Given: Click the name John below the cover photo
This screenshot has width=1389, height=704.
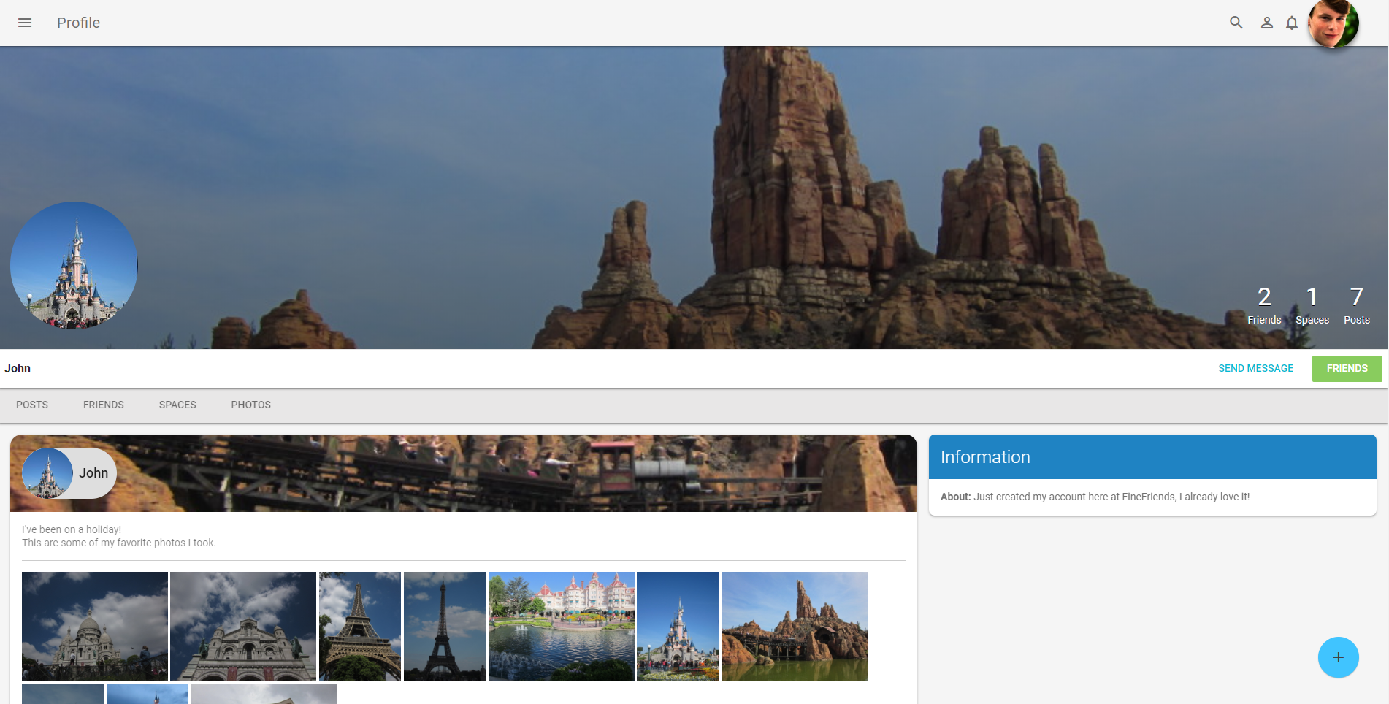Looking at the screenshot, I should coord(18,369).
